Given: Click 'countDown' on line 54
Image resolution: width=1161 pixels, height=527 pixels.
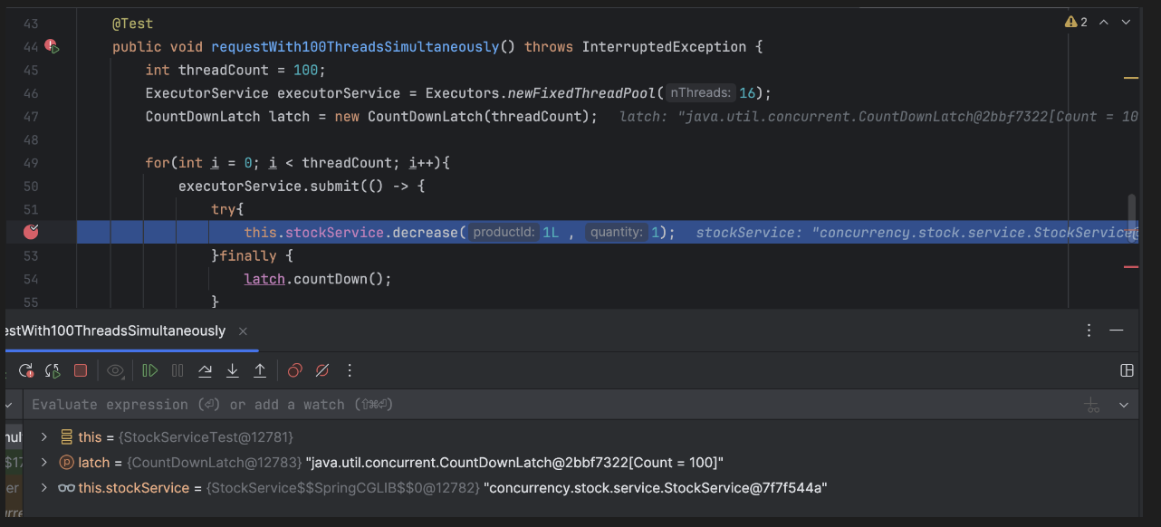Looking at the screenshot, I should tap(330, 279).
